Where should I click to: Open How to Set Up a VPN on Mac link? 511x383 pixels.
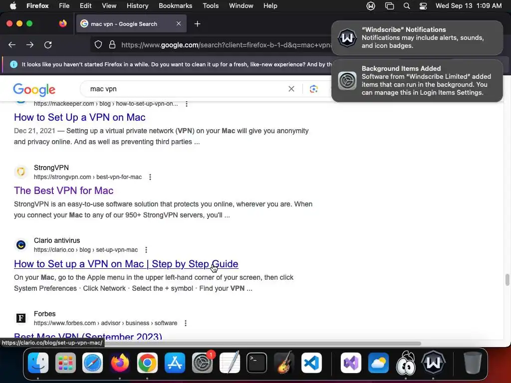point(79,117)
